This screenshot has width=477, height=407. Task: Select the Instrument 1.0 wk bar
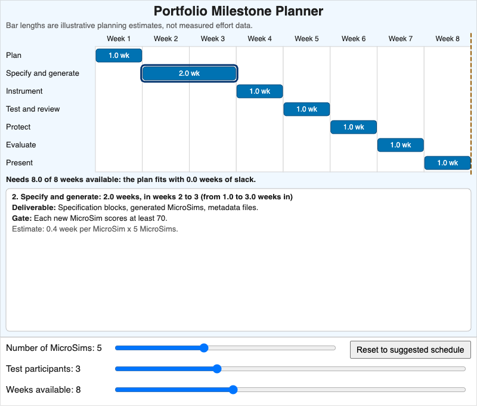[259, 91]
